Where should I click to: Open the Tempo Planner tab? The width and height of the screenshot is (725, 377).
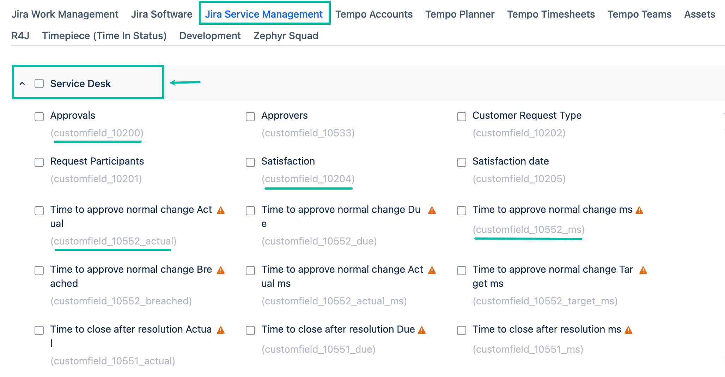(x=460, y=14)
